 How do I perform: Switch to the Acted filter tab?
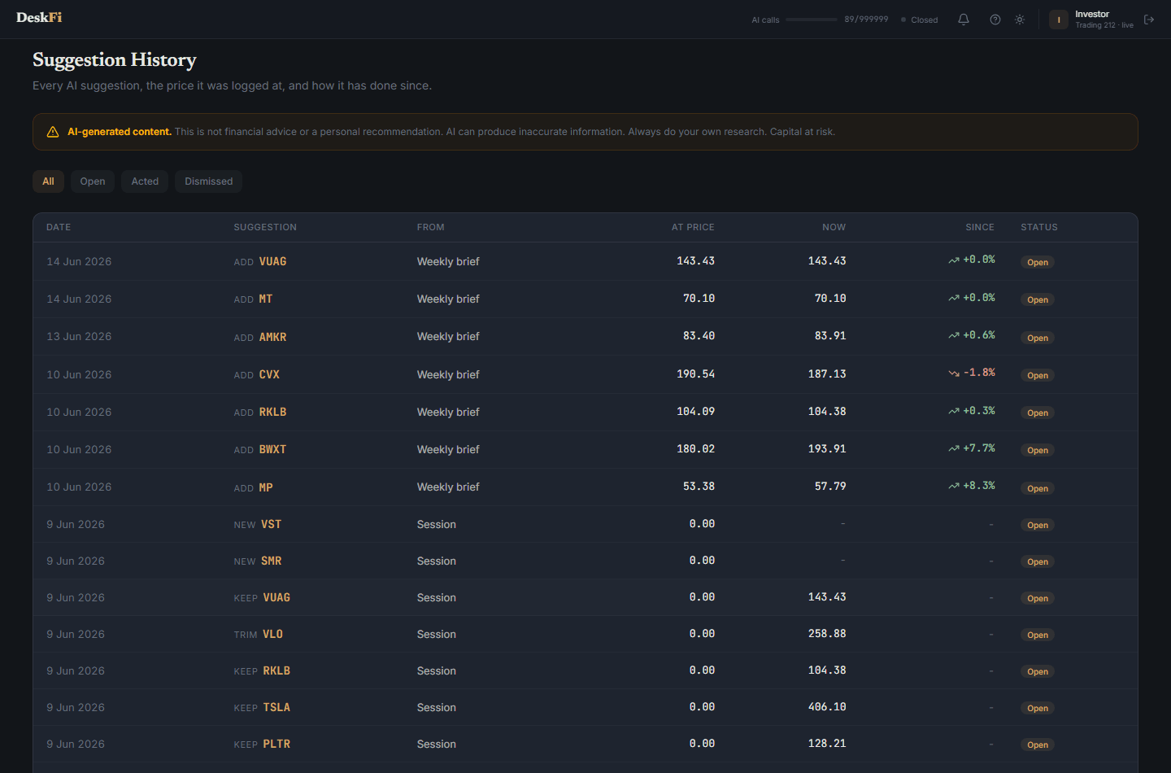[145, 181]
